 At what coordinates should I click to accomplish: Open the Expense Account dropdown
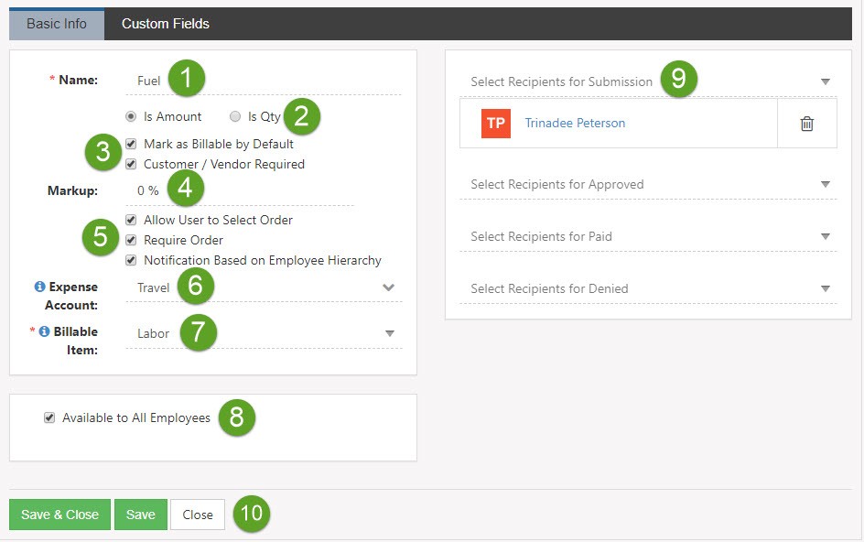click(x=388, y=287)
